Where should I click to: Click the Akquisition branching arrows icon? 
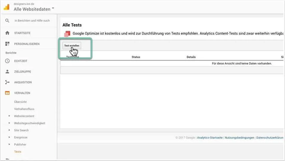pos(7,82)
